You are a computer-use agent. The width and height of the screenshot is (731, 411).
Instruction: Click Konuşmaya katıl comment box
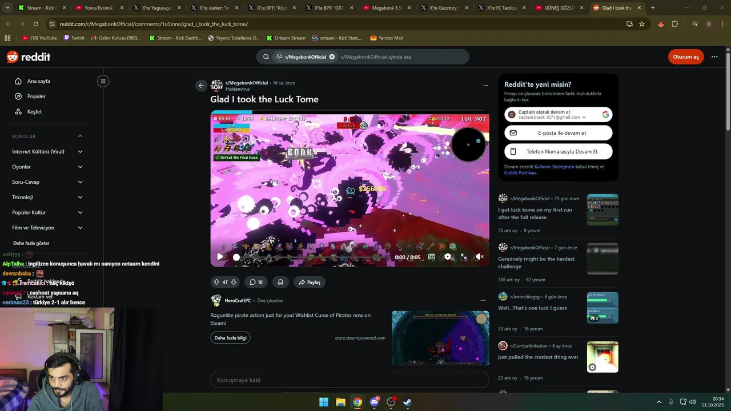[x=350, y=380]
